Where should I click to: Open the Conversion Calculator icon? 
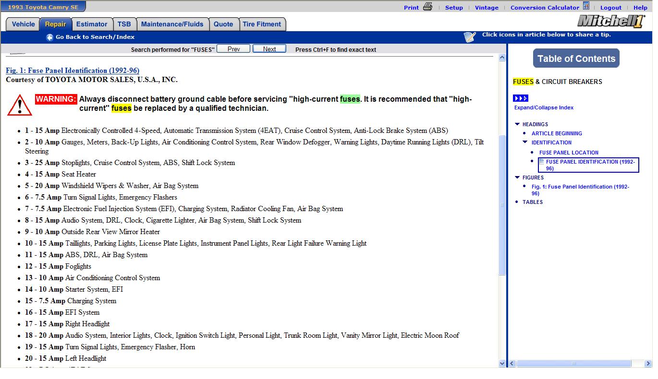point(586,6)
